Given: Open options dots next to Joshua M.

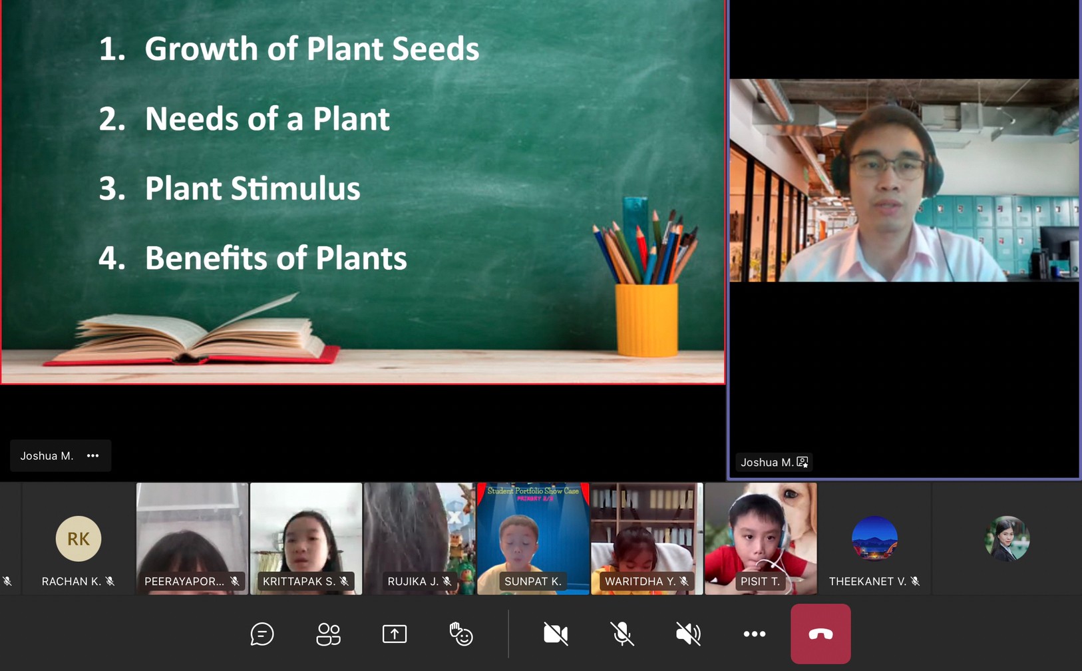Looking at the screenshot, I should tap(93, 456).
